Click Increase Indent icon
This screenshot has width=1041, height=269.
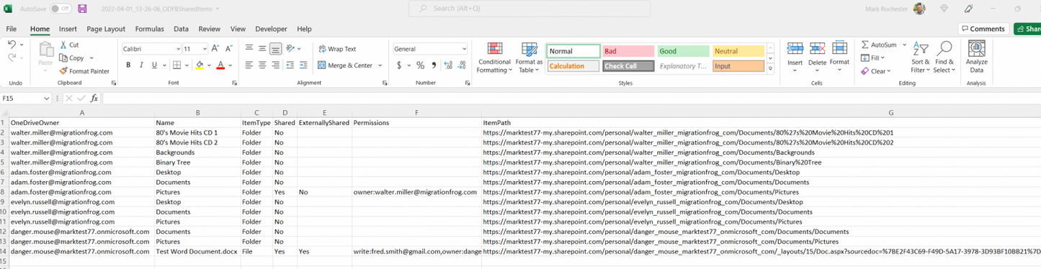[303, 65]
